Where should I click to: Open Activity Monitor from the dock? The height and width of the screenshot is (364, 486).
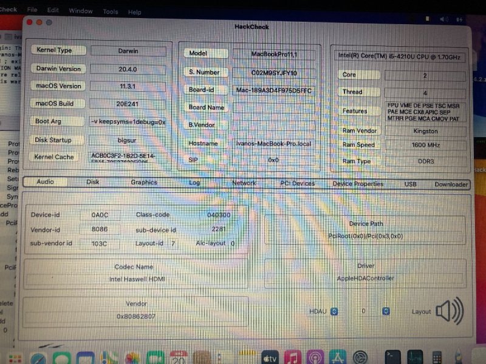(415, 357)
